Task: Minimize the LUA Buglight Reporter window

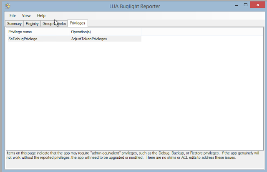Action: click(237, 5)
